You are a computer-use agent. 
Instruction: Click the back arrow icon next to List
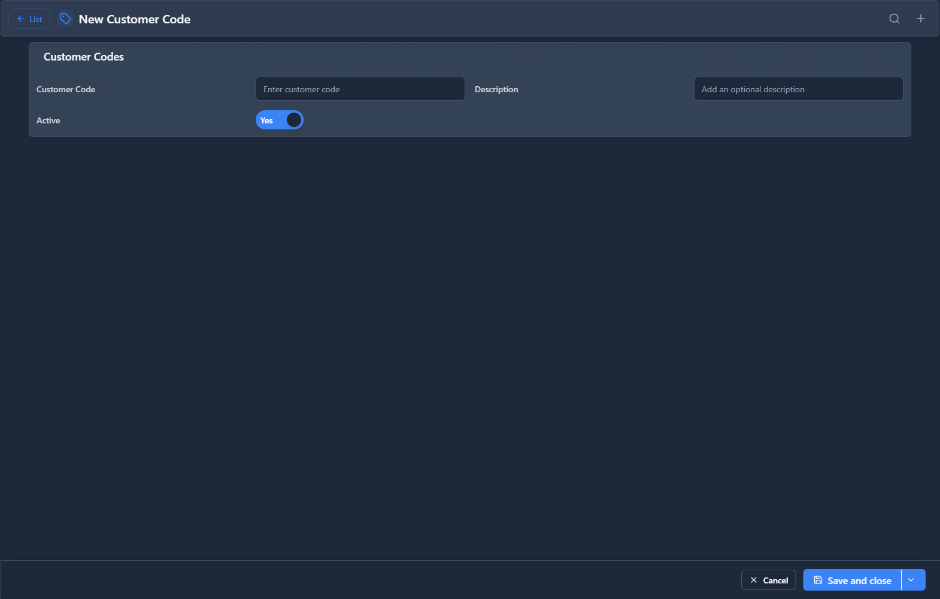tap(21, 19)
